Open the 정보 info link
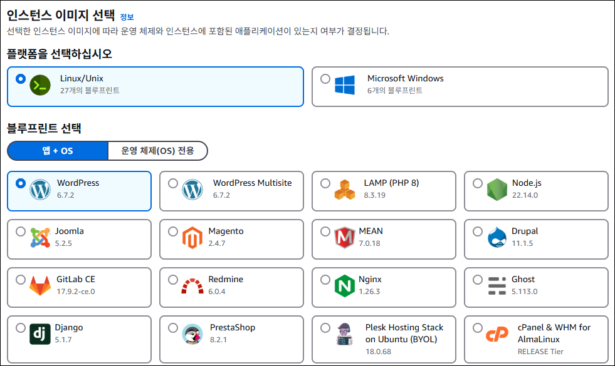Viewport: 615px width, 366px height. (127, 17)
